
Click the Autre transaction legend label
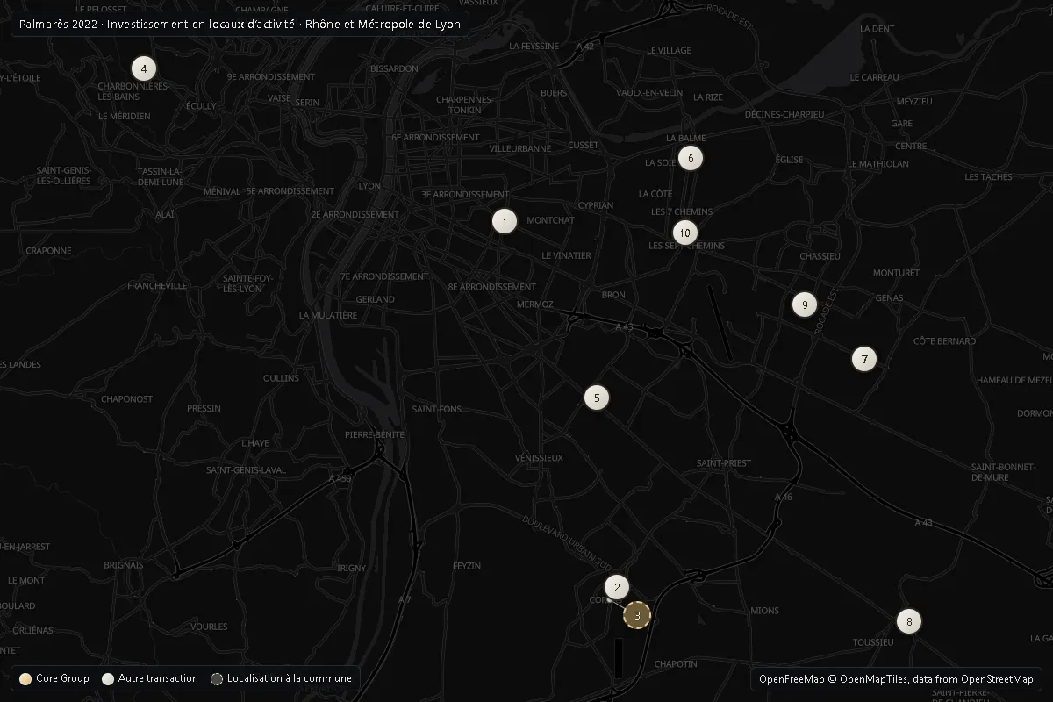point(158,679)
